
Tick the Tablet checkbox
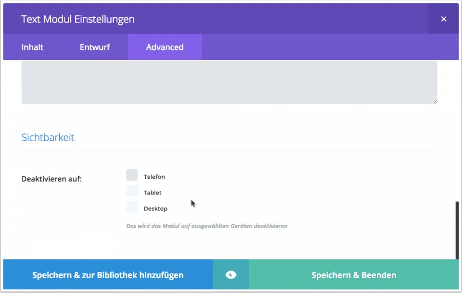(x=132, y=191)
